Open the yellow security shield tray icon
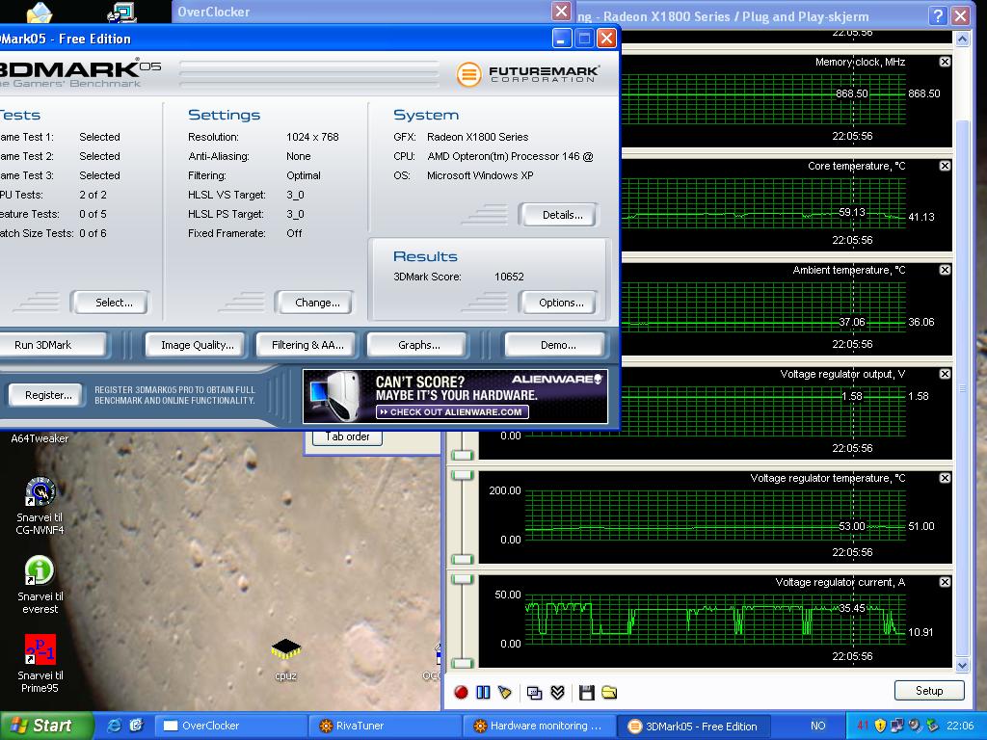The image size is (987, 740). click(x=880, y=726)
